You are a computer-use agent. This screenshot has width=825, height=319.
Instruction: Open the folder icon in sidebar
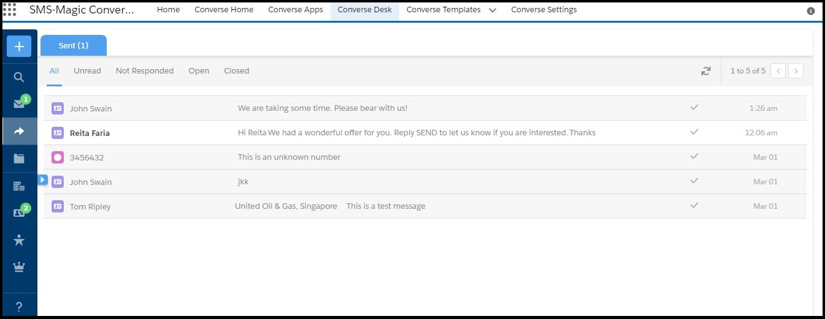[x=19, y=159]
